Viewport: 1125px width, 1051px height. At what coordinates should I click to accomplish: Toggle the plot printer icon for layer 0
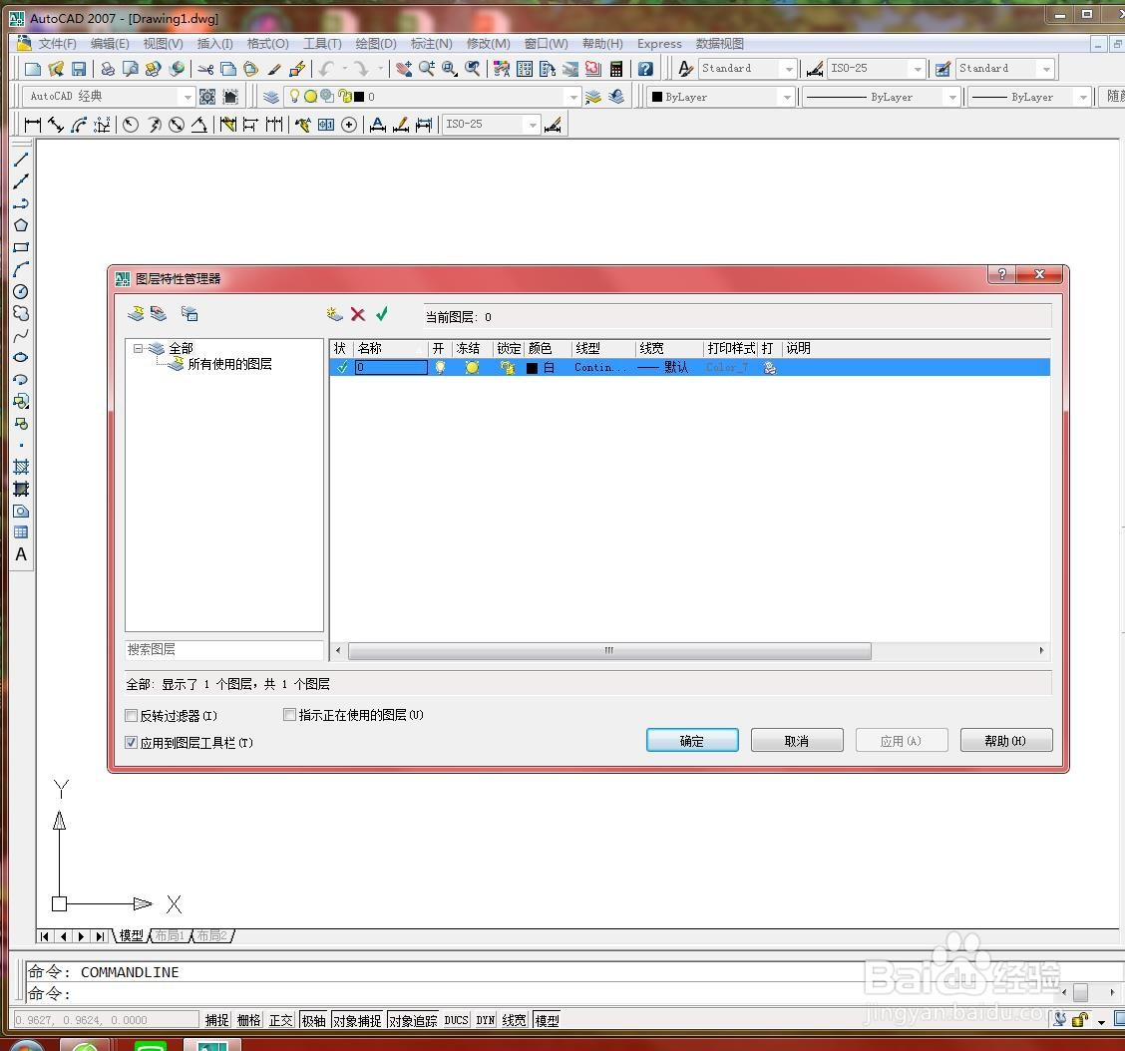pyautogui.click(x=770, y=367)
